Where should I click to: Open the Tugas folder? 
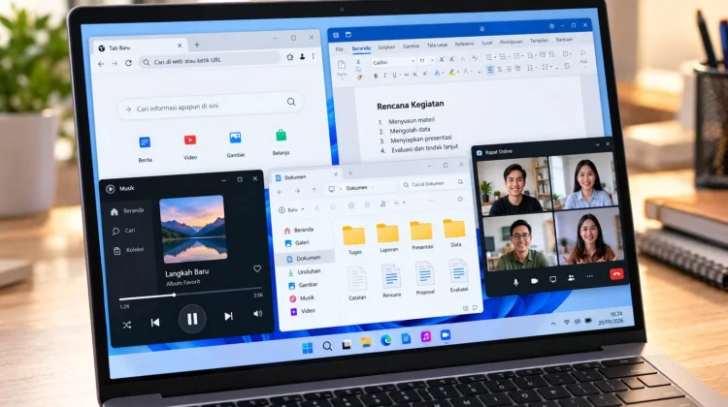tap(354, 240)
